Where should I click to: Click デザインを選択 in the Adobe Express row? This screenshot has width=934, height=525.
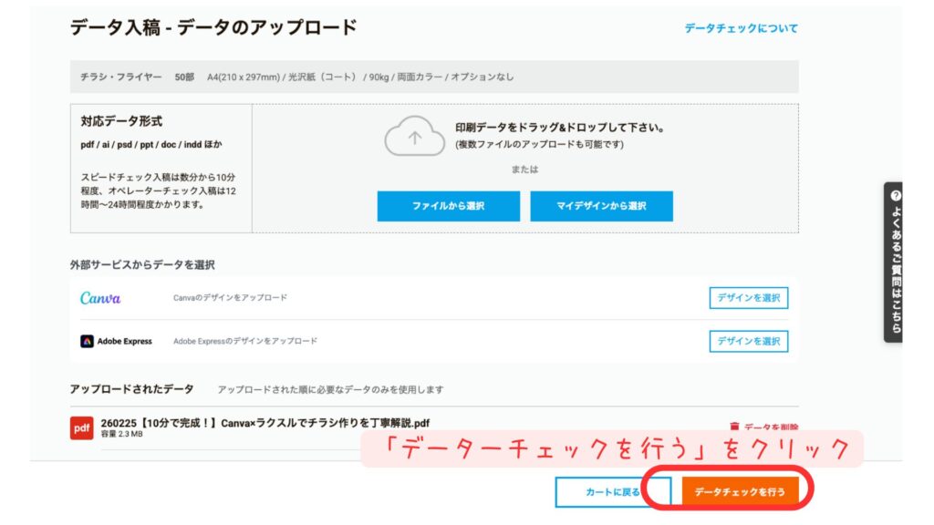coord(748,341)
